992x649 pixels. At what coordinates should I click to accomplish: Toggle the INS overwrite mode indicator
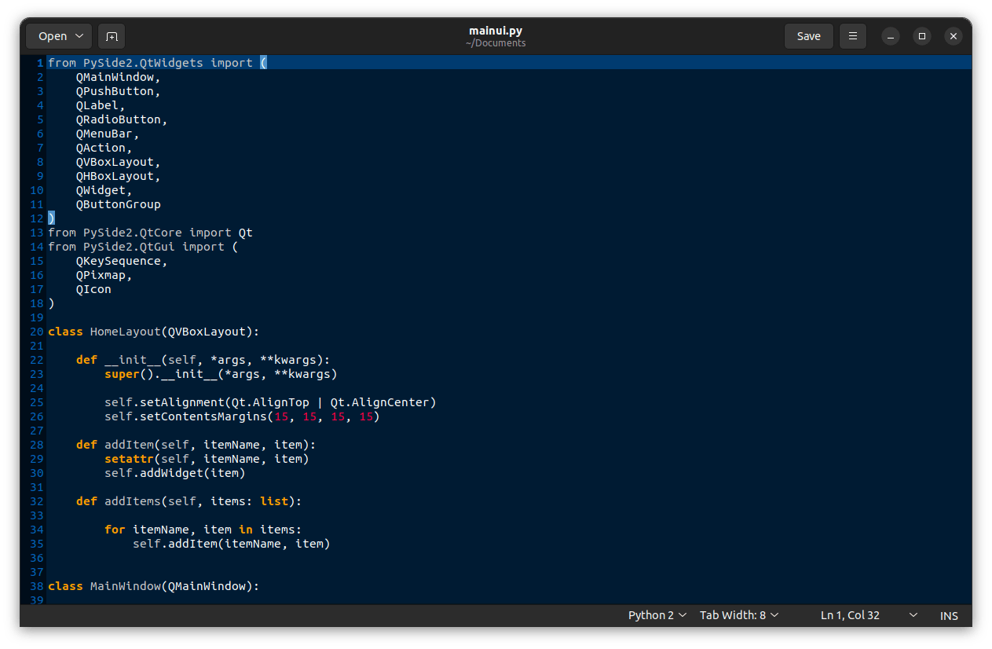click(949, 616)
